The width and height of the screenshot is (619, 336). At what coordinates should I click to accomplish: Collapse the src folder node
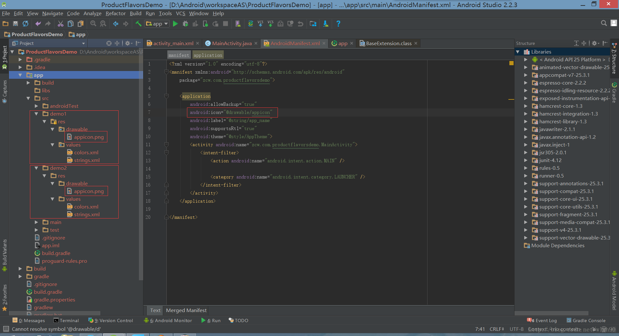pos(28,98)
